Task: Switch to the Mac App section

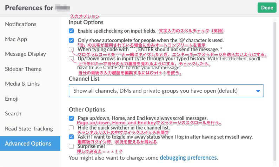Action: pyautogui.click(x=16, y=39)
